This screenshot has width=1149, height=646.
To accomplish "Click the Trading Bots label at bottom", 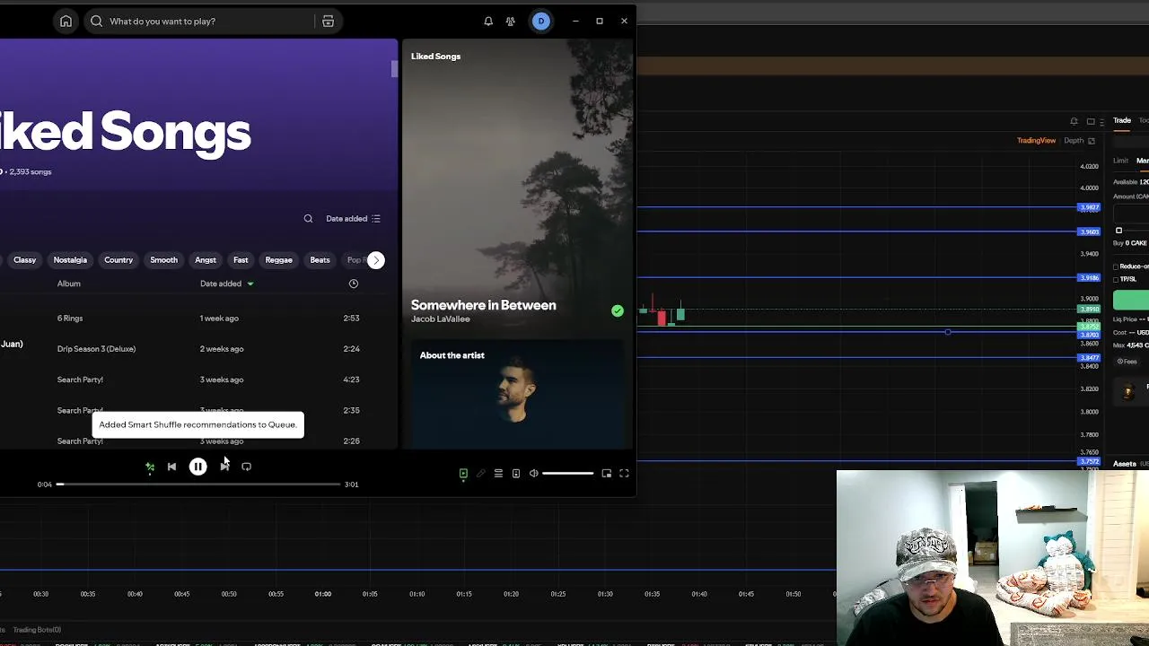I will 37,630.
